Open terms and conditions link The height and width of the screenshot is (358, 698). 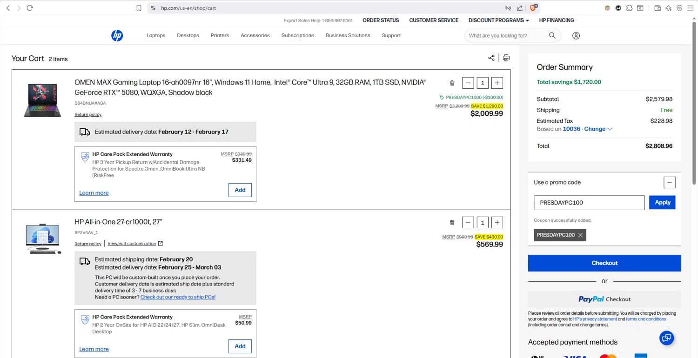pos(646,319)
